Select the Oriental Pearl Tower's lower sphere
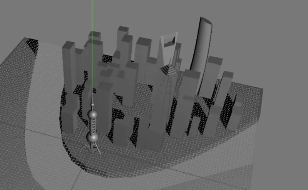The image size is (308, 190). [92, 137]
